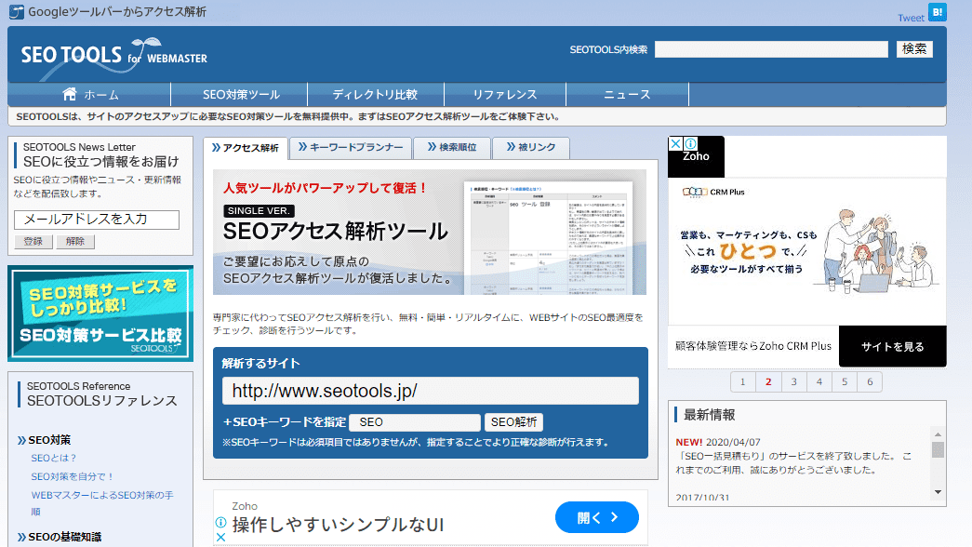Screen dimensions: 972x547
Task: Click the info icon on bottom Zoho ad
Action: 220,522
